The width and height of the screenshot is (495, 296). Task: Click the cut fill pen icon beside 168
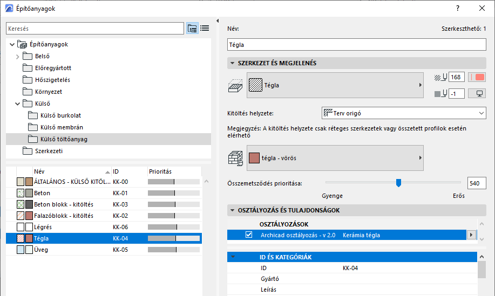[440, 77]
